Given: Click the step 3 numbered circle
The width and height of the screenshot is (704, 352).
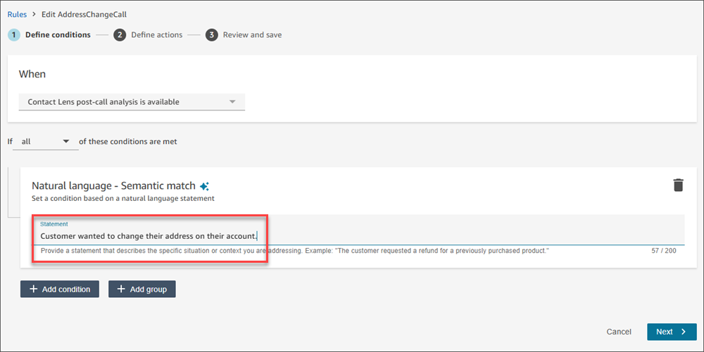Looking at the screenshot, I should 212,34.
